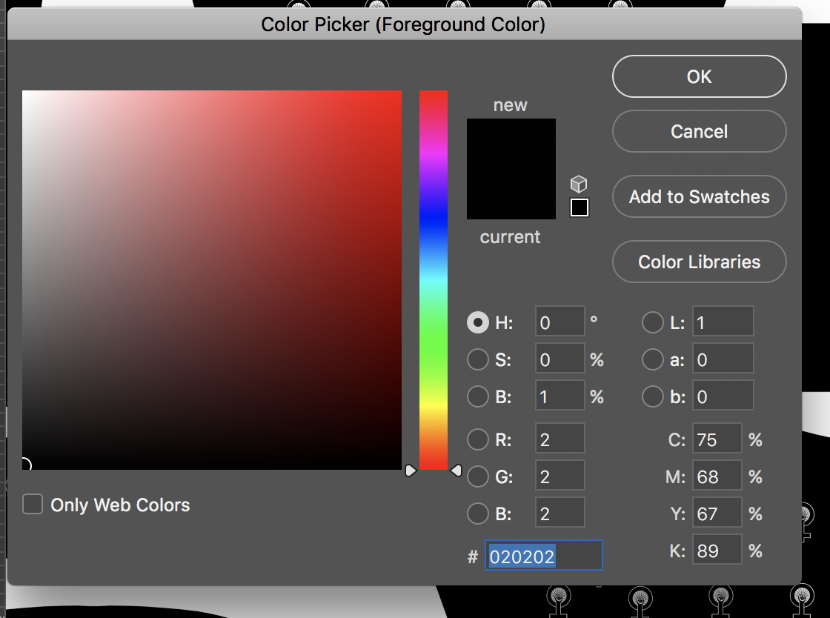
Task: Enable the Only Web Colors checkbox
Action: click(x=33, y=505)
